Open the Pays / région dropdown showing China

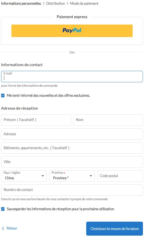pyautogui.click(x=24, y=176)
